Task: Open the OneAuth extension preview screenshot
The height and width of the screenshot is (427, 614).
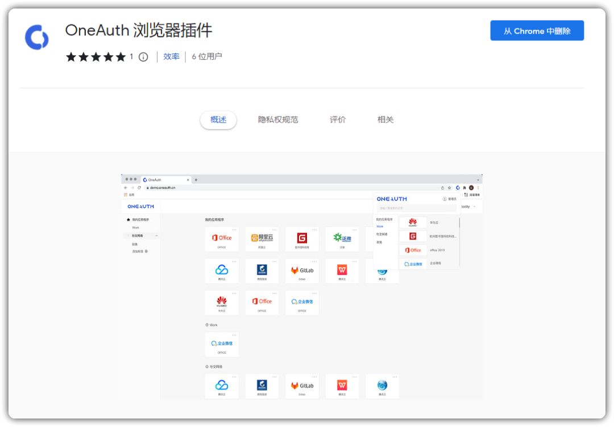Action: [301, 287]
